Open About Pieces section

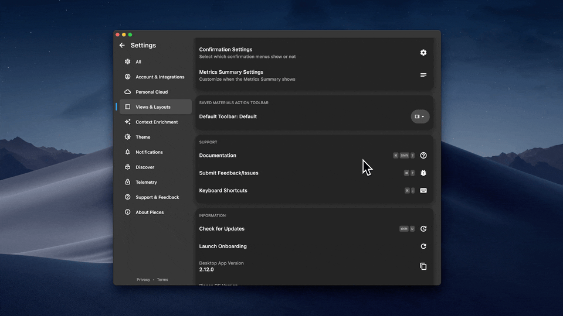[x=155, y=212]
